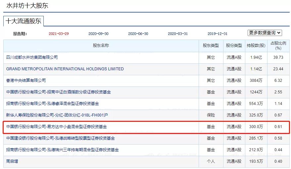Click the 占股比例(%) column header
The width and height of the screenshot is (291, 169).
(x=278, y=46)
